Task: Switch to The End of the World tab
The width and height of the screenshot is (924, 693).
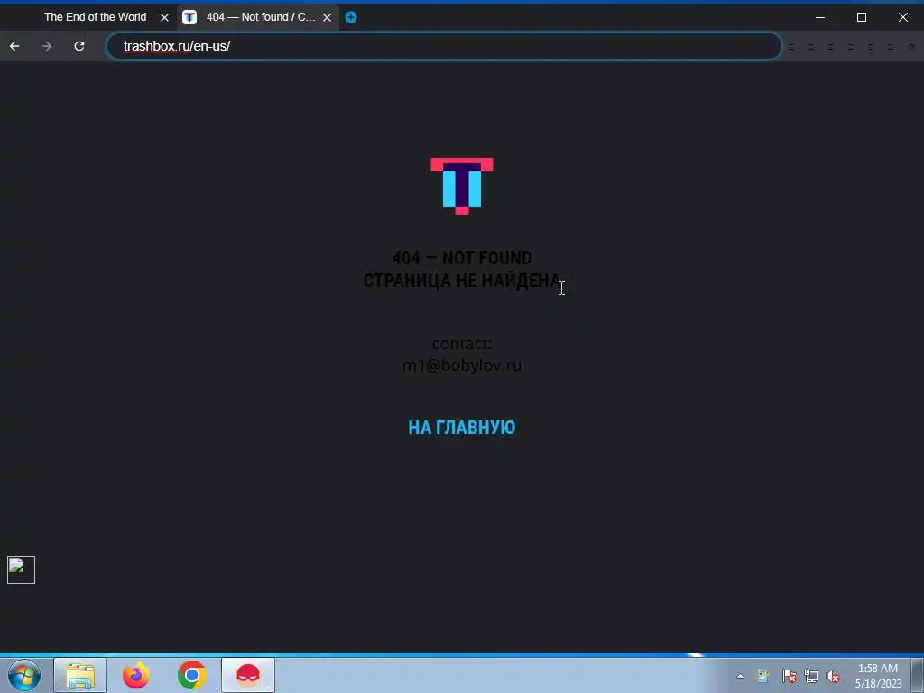Action: [x=95, y=17]
